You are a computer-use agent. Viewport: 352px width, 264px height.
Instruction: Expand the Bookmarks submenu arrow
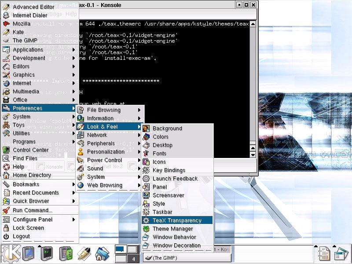[73, 184]
